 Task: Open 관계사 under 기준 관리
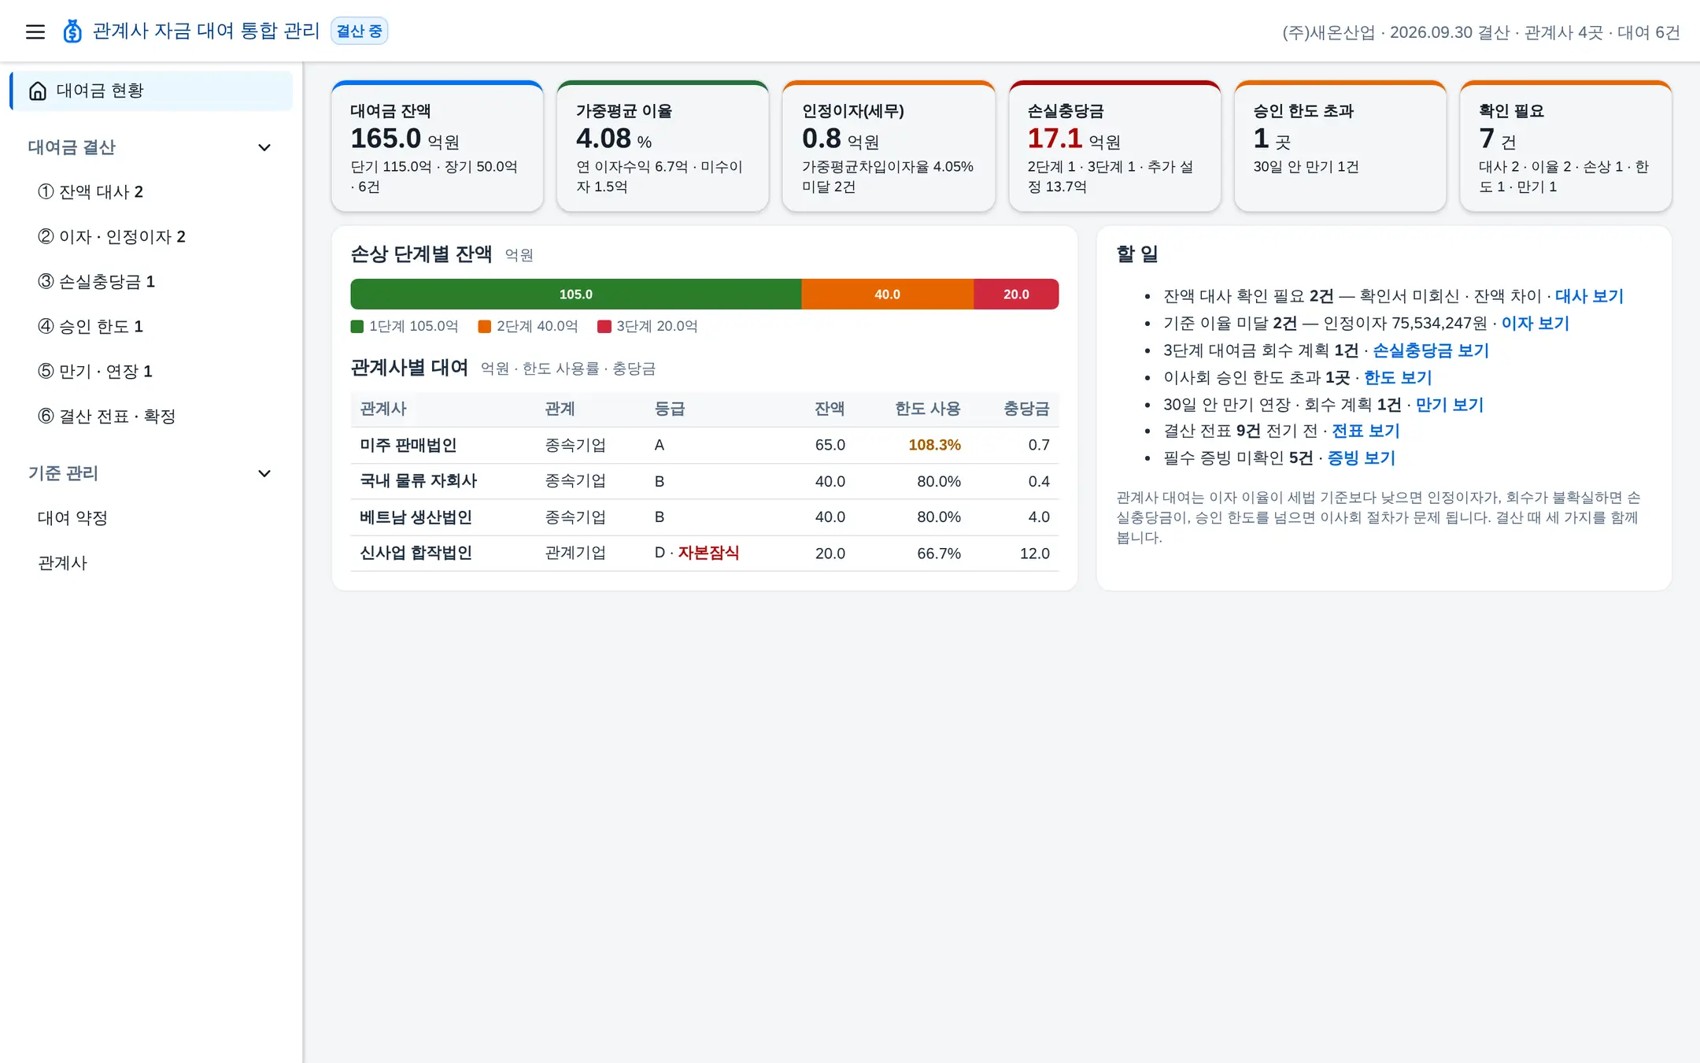pyautogui.click(x=151, y=563)
